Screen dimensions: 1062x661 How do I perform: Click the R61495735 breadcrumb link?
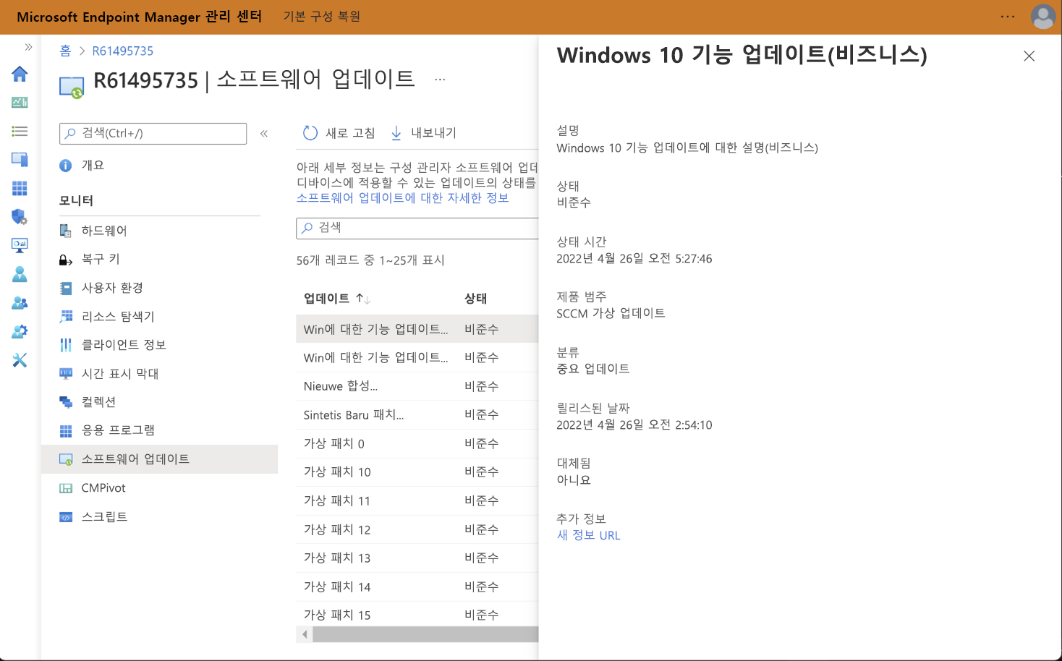coord(123,51)
